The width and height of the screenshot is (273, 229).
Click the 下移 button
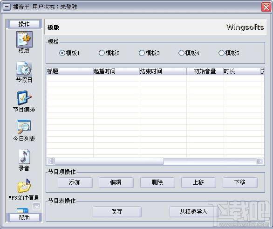(240, 182)
